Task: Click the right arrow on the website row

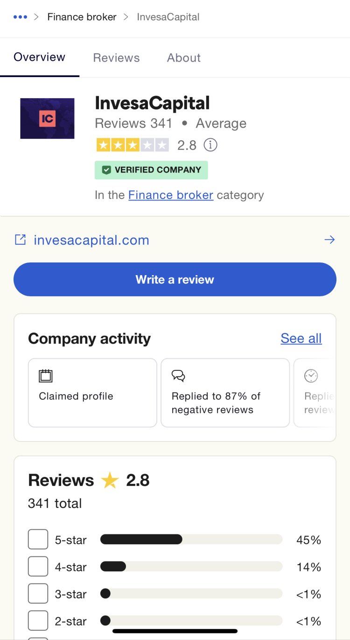Action: coord(330,239)
